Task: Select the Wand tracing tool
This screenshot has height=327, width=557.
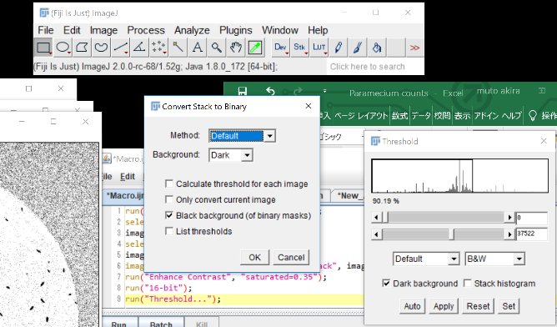Action: pyautogui.click(x=178, y=48)
